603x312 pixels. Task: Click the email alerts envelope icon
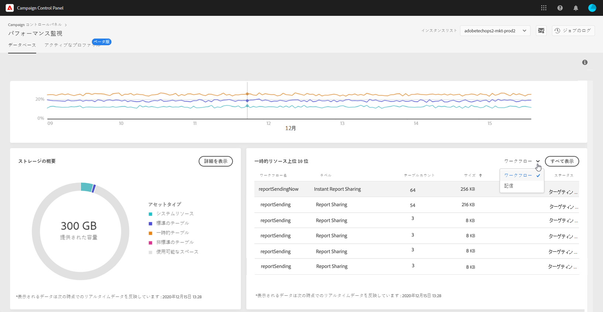point(541,31)
